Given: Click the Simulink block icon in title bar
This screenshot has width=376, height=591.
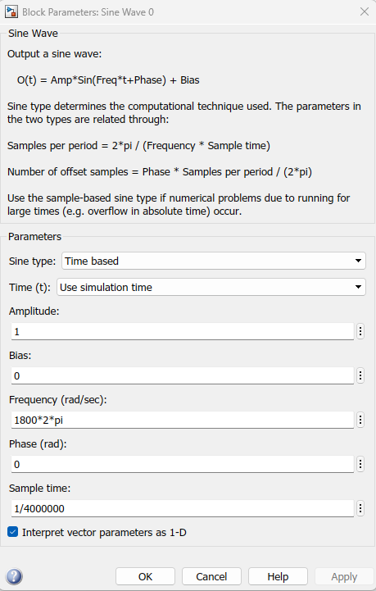Looking at the screenshot, I should tap(11, 11).
